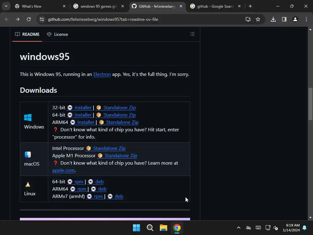This screenshot has width=313, height=235.
Task: Switch to the github Google Search tab
Action: pyautogui.click(x=215, y=6)
